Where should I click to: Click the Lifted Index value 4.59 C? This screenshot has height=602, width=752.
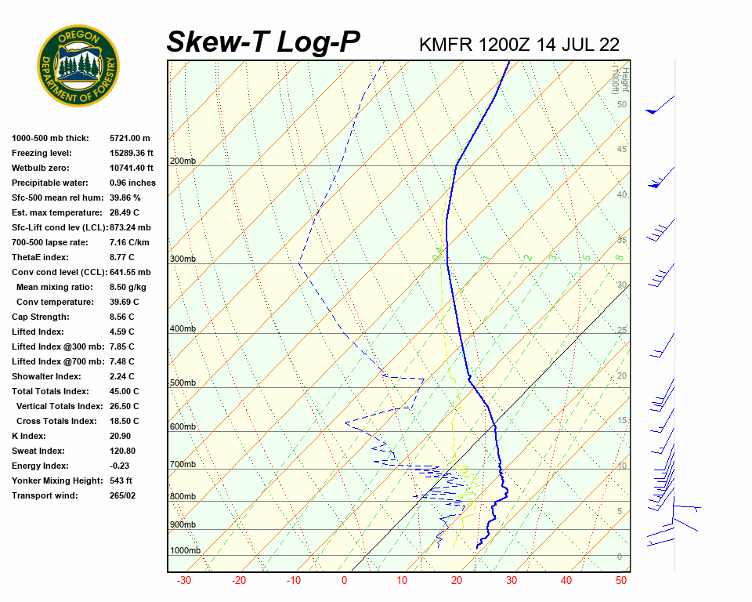[x=124, y=332]
